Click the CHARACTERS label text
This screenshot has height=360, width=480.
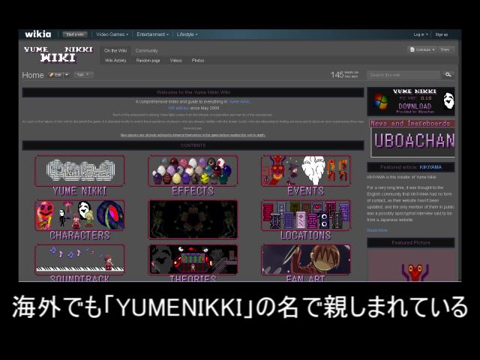[x=79, y=235]
